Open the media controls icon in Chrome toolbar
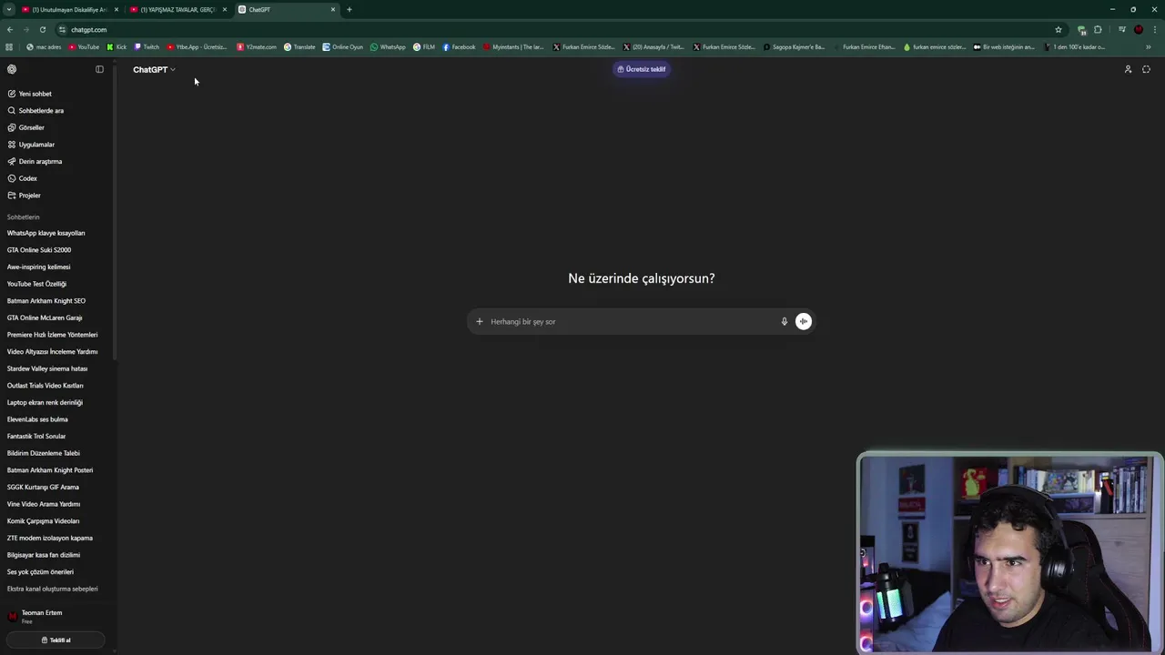The height and width of the screenshot is (655, 1165). (1122, 29)
